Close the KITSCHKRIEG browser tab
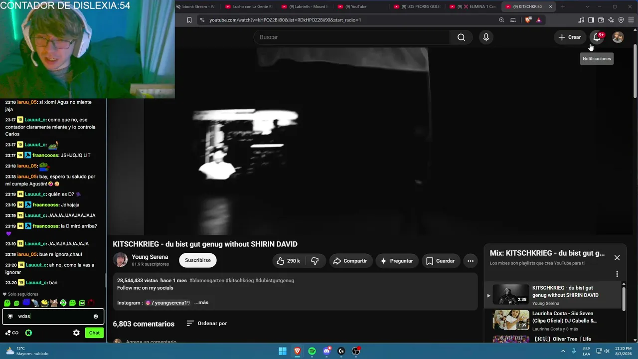Image resolution: width=638 pixels, height=359 pixels. point(551,6)
